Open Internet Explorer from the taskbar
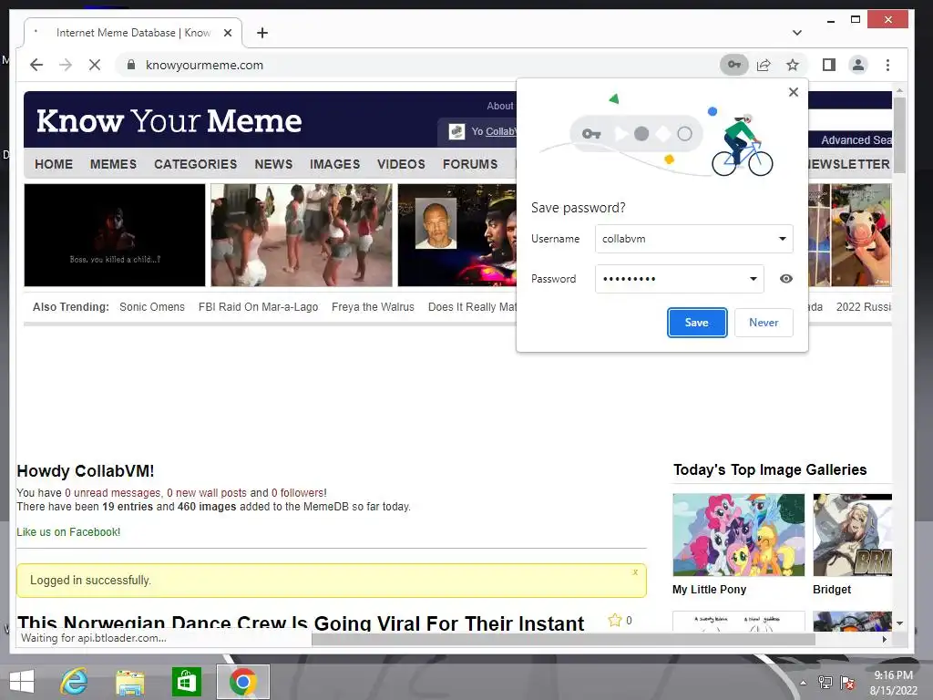The height and width of the screenshot is (700, 933). (75, 681)
